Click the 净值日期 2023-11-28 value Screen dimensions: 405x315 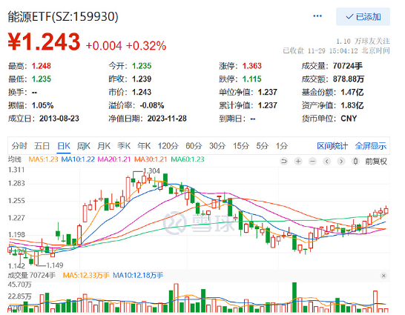pos(167,119)
